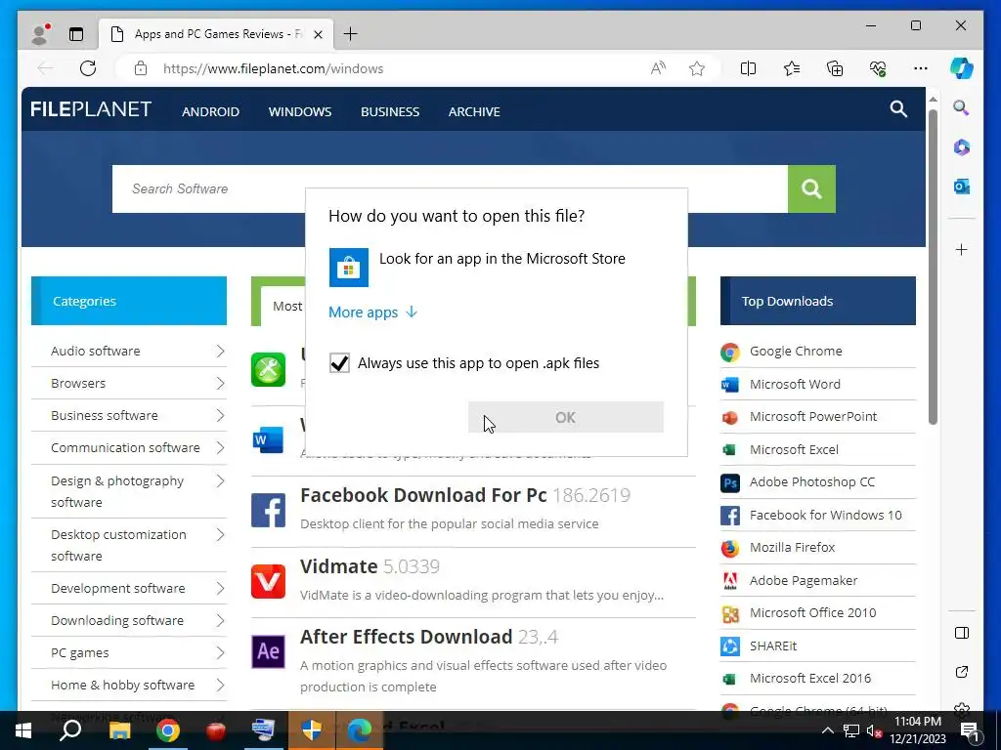Click the Search Software input field
This screenshot has height=750, width=1001.
pyautogui.click(x=450, y=188)
